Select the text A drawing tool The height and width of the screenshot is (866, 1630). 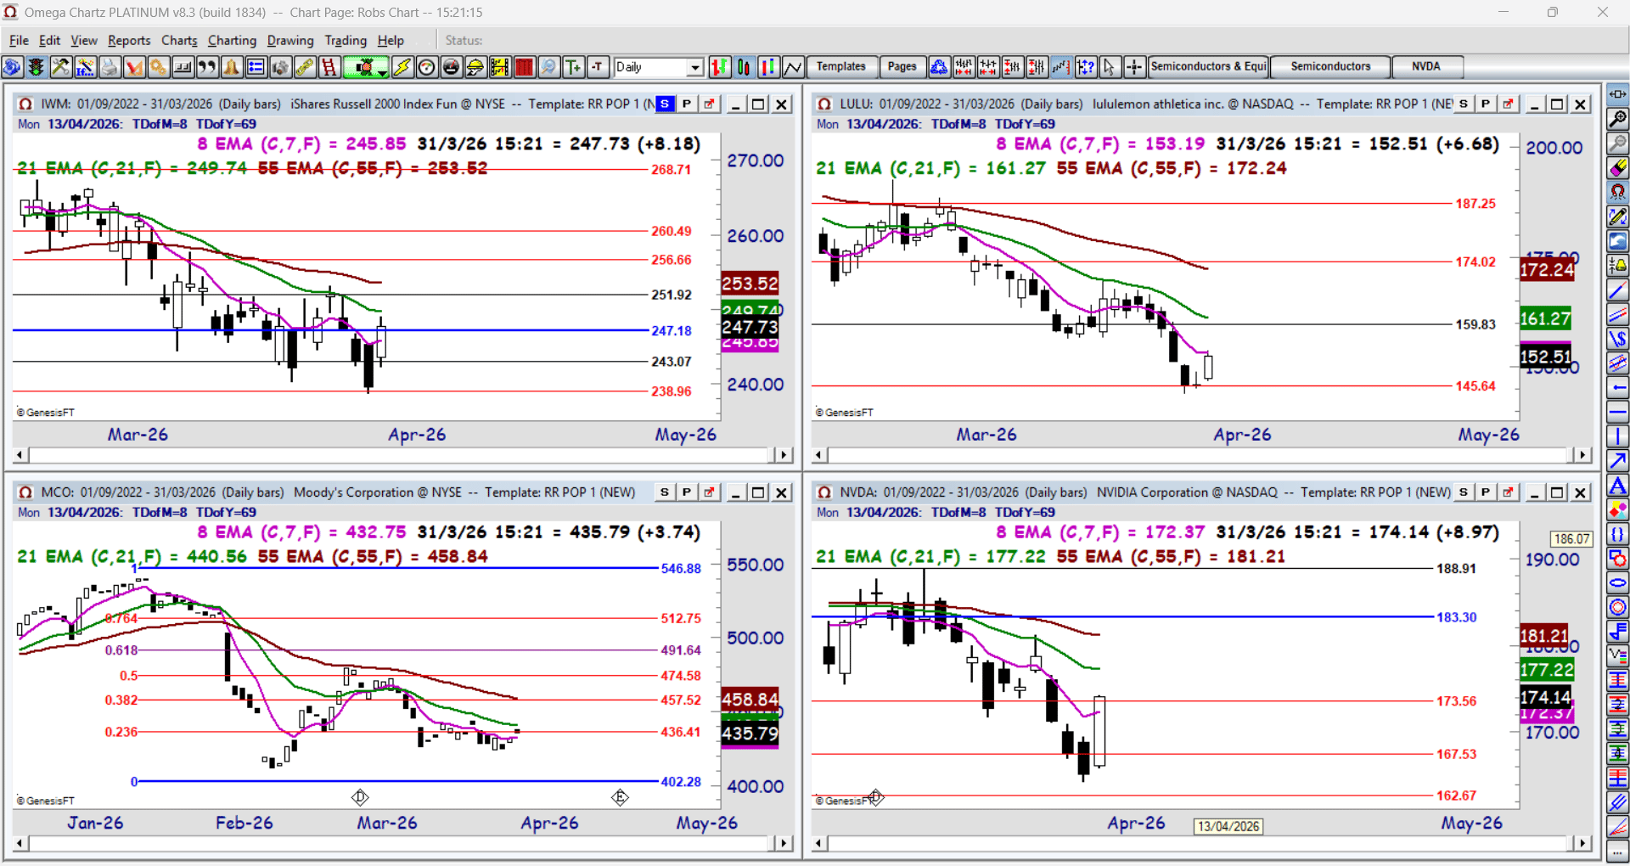[1618, 486]
